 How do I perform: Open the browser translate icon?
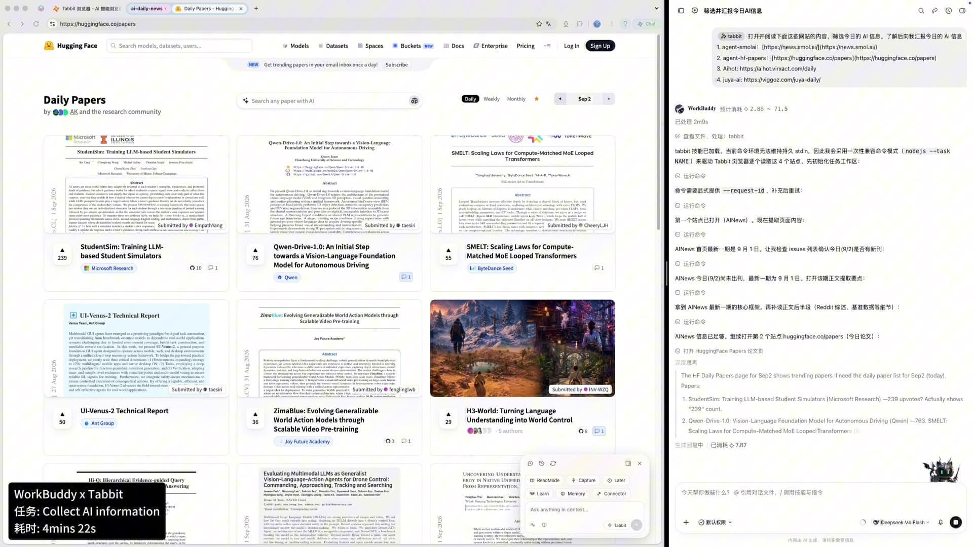point(548,24)
